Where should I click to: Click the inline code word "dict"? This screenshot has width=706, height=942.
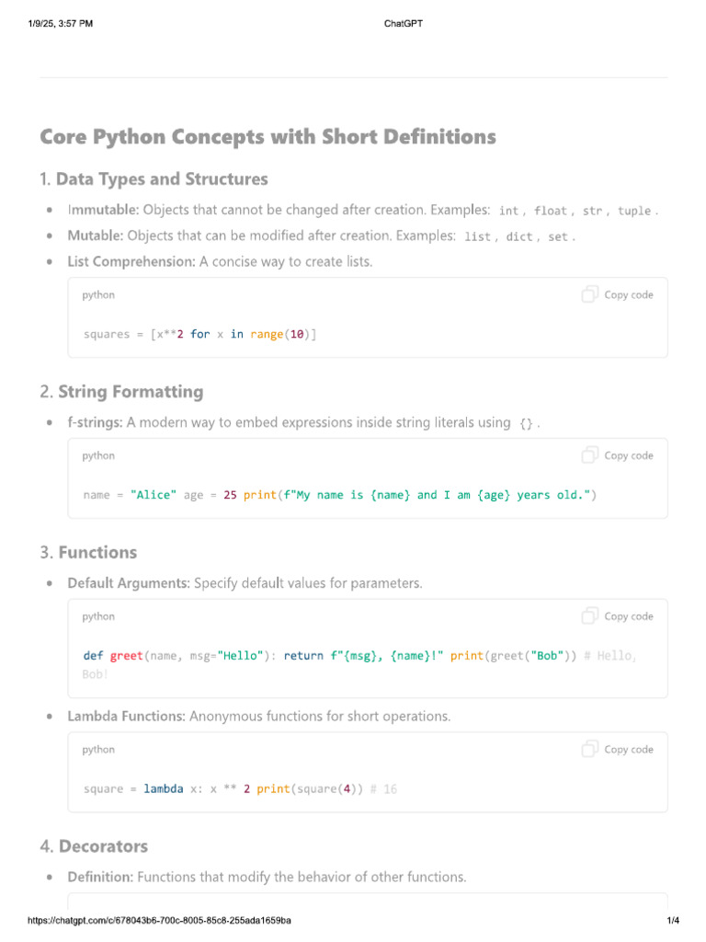click(519, 236)
